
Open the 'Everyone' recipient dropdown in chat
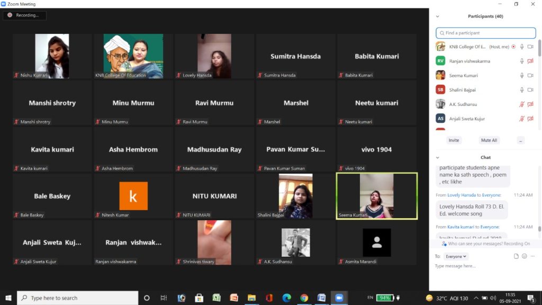(456, 256)
